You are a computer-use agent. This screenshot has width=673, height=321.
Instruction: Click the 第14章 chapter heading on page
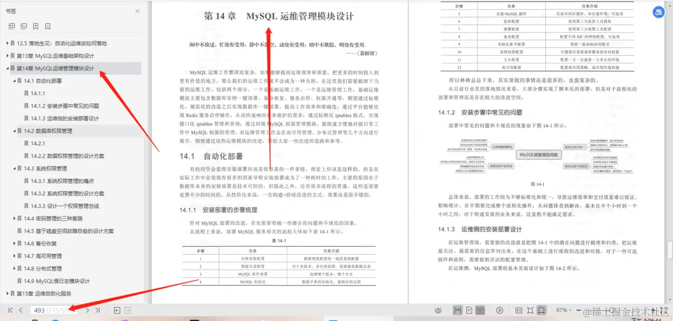[279, 16]
